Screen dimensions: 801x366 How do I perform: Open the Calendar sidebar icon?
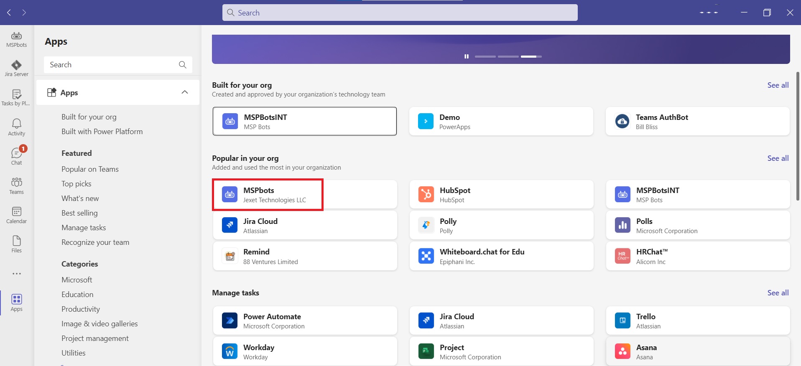[16, 215]
